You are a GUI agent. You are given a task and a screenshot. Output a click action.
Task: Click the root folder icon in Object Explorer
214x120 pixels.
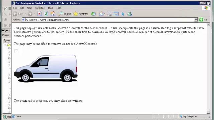(x=9, y=45)
